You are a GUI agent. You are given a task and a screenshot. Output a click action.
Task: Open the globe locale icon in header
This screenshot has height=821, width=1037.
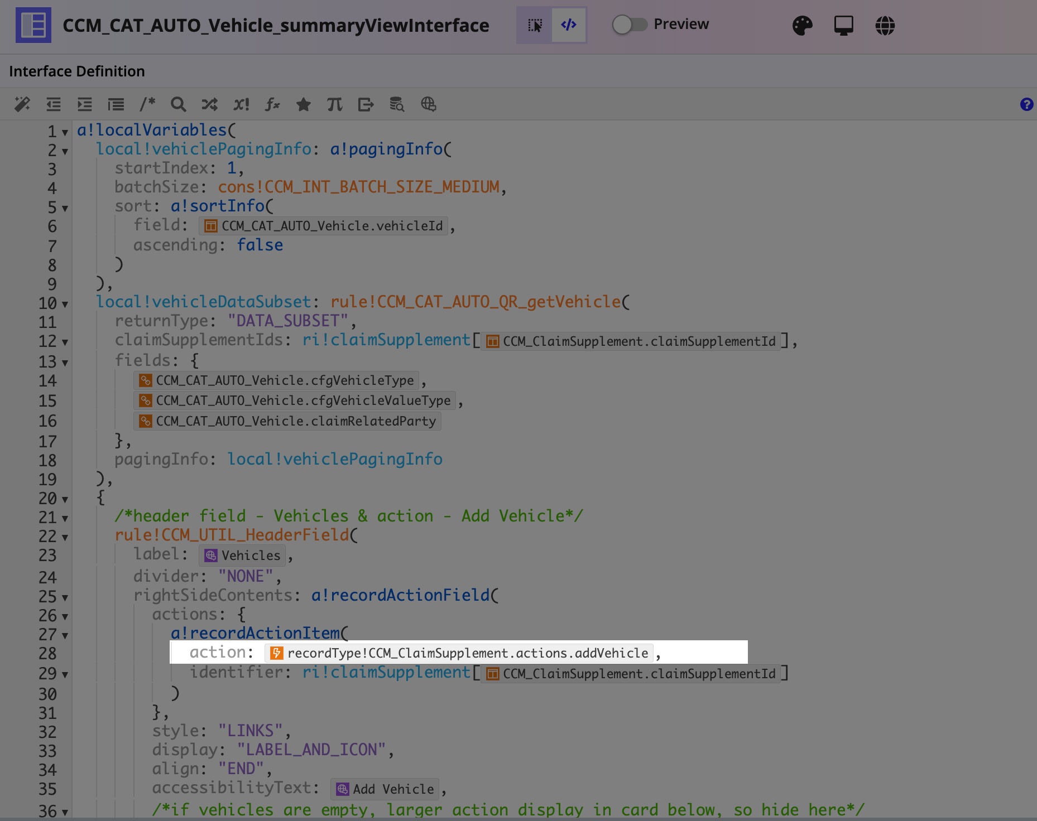[885, 25]
